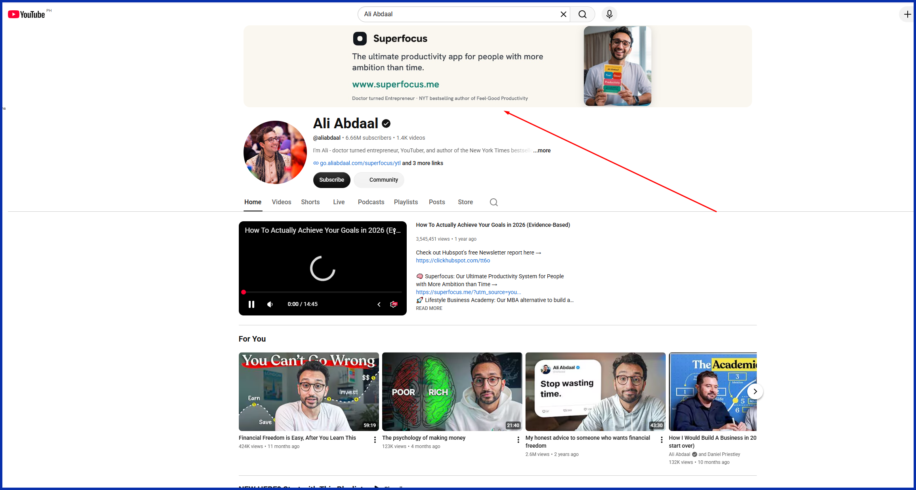Open options menu for Financial Freedom video
Screen dimensions: 916x490
[x=375, y=440]
